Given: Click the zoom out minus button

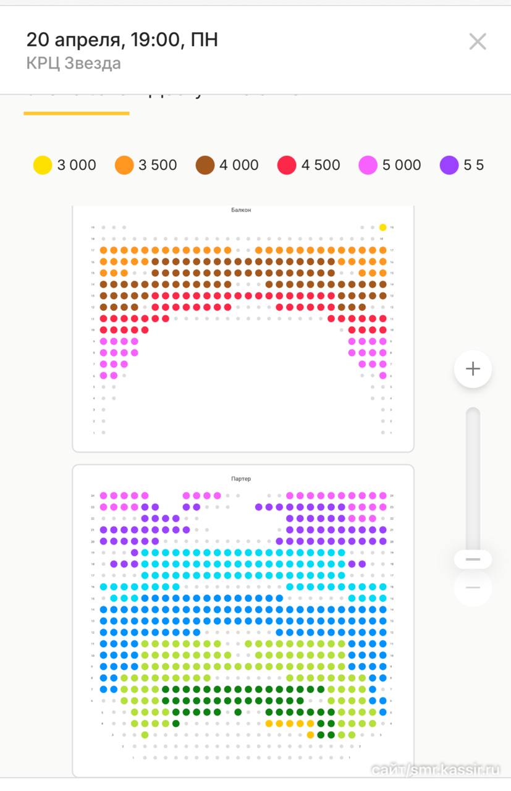Looking at the screenshot, I should 473,587.
